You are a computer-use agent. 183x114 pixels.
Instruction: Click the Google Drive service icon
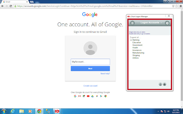92,96
